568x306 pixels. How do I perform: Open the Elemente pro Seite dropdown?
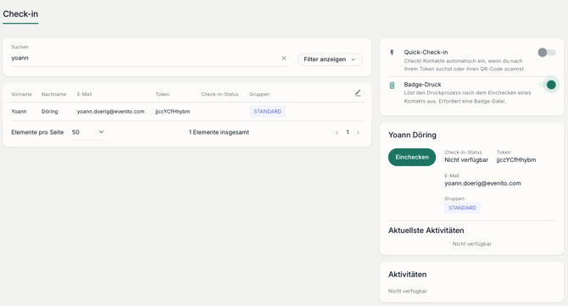(88, 132)
